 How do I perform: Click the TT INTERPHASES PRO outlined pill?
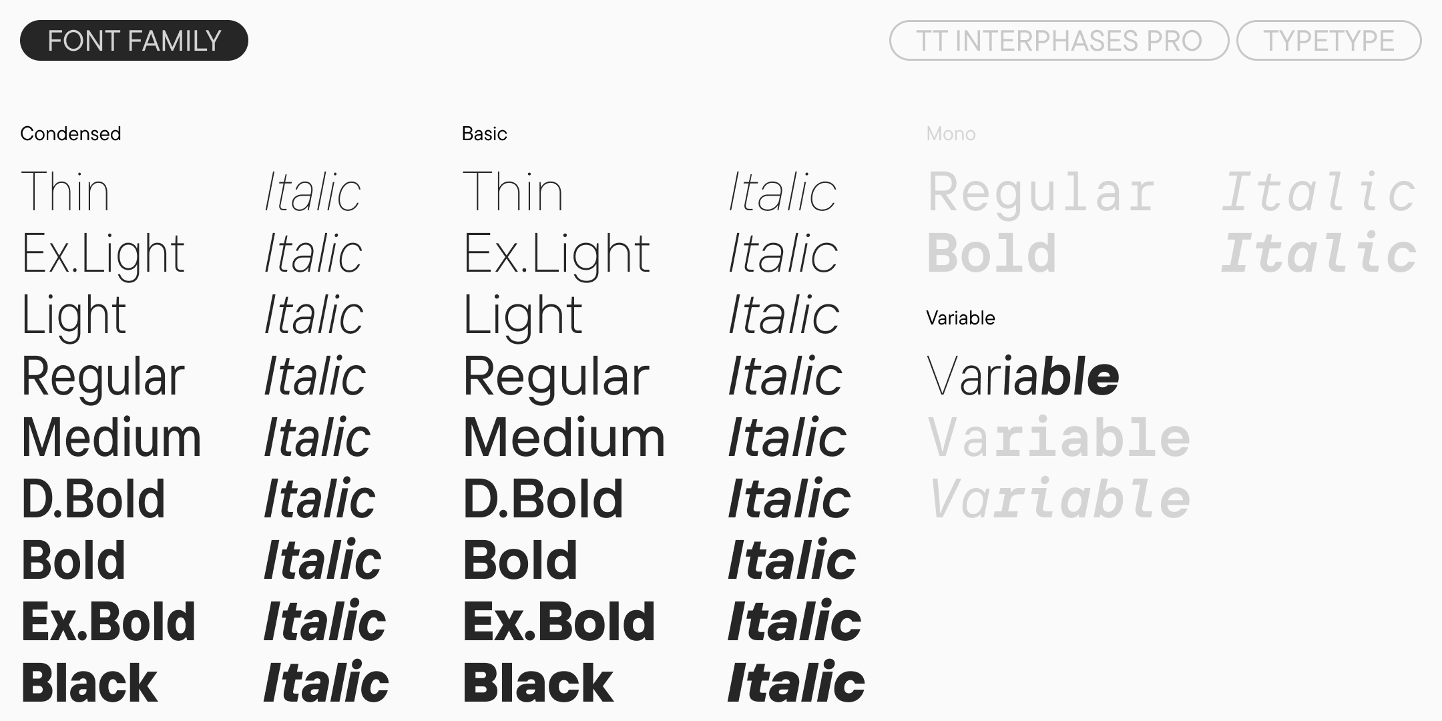tap(1059, 41)
